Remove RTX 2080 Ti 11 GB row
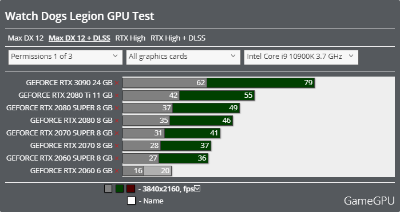The width and height of the screenshot is (400, 212). [117, 95]
